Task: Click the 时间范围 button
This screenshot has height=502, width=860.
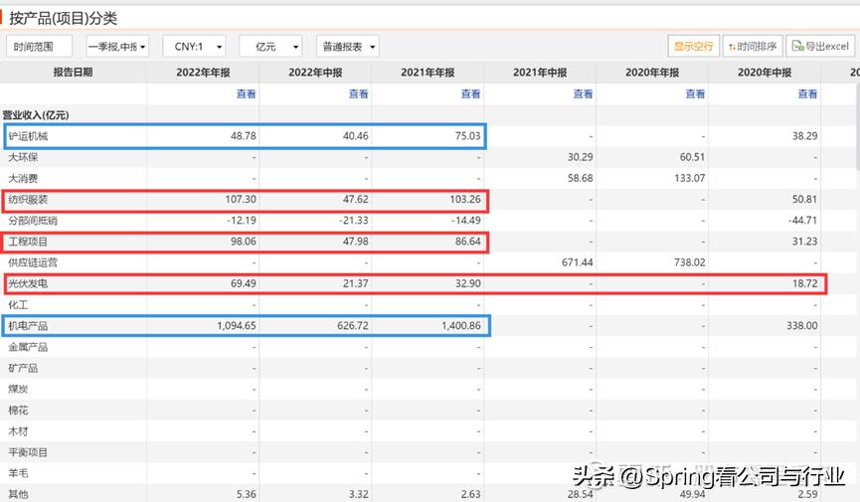Action: tap(39, 47)
